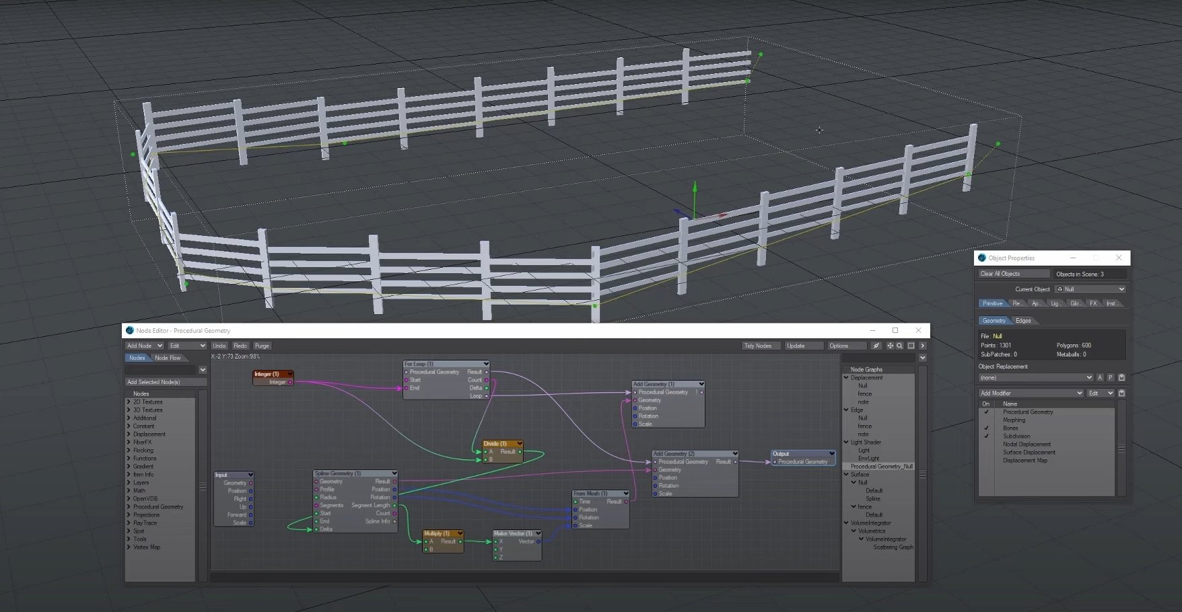
Task: Click the clipboard preset icon beside Add Modifier
Action: [x=1121, y=393]
